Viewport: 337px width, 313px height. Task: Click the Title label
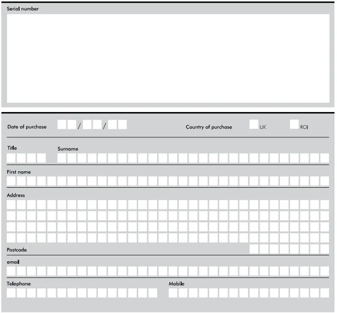coord(12,148)
